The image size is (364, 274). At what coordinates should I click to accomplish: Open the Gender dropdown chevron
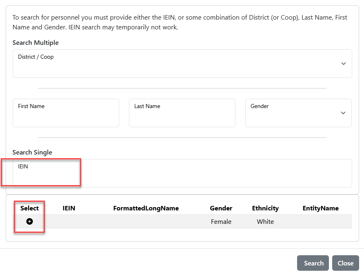click(343, 113)
